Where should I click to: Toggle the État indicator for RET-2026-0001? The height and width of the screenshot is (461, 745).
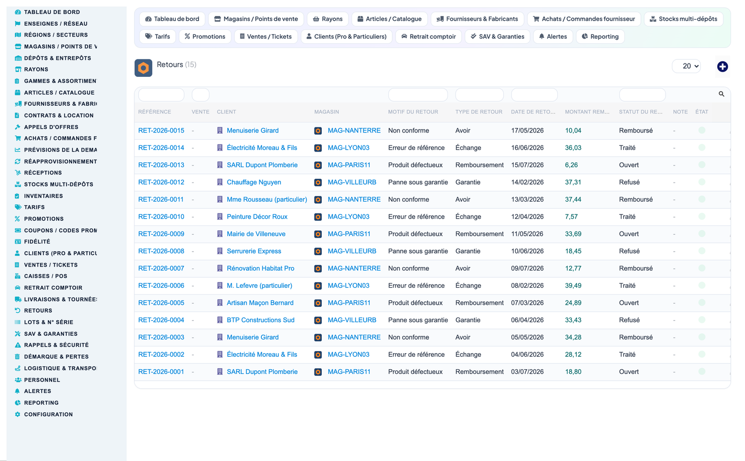pos(702,372)
